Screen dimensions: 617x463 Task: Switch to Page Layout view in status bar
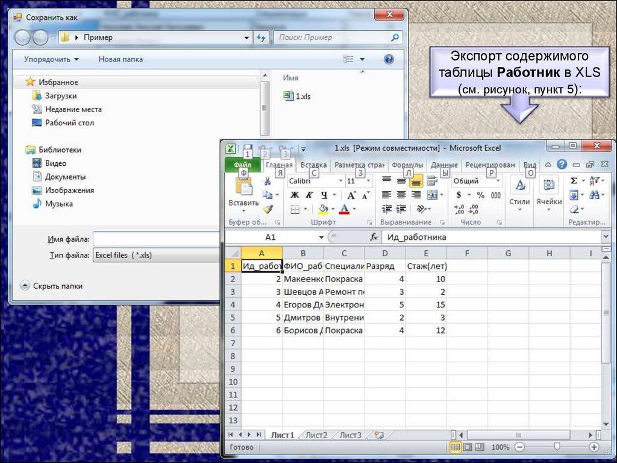pyautogui.click(x=468, y=447)
